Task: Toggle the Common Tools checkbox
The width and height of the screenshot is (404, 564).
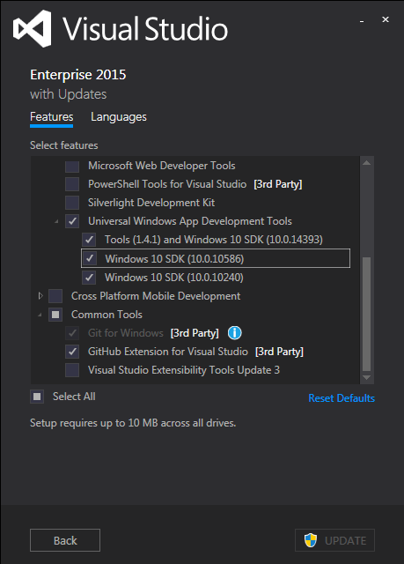Action: tap(55, 315)
